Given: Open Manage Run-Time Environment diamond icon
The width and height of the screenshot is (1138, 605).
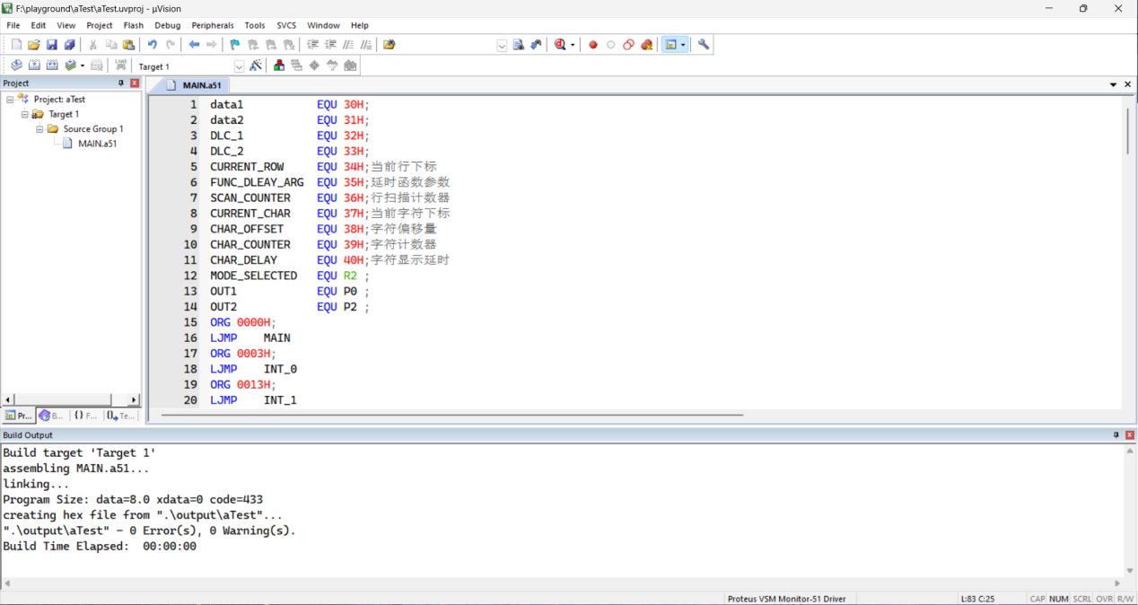Looking at the screenshot, I should click(314, 66).
